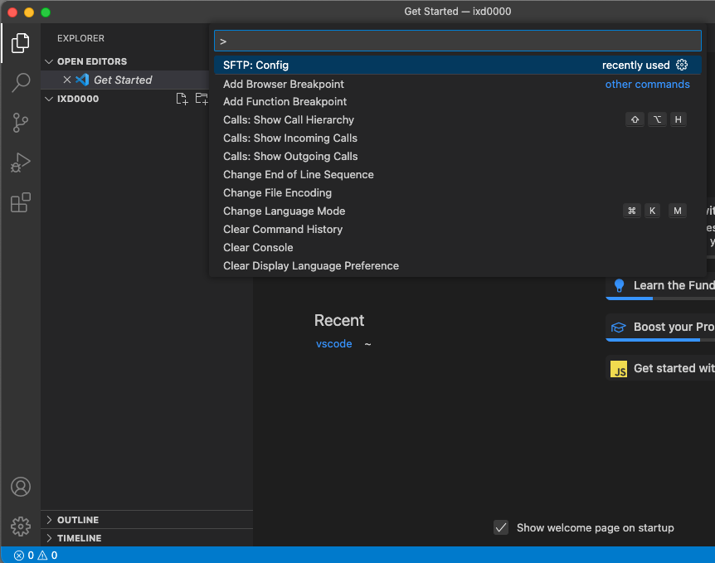Open the Source Control view

point(21,123)
